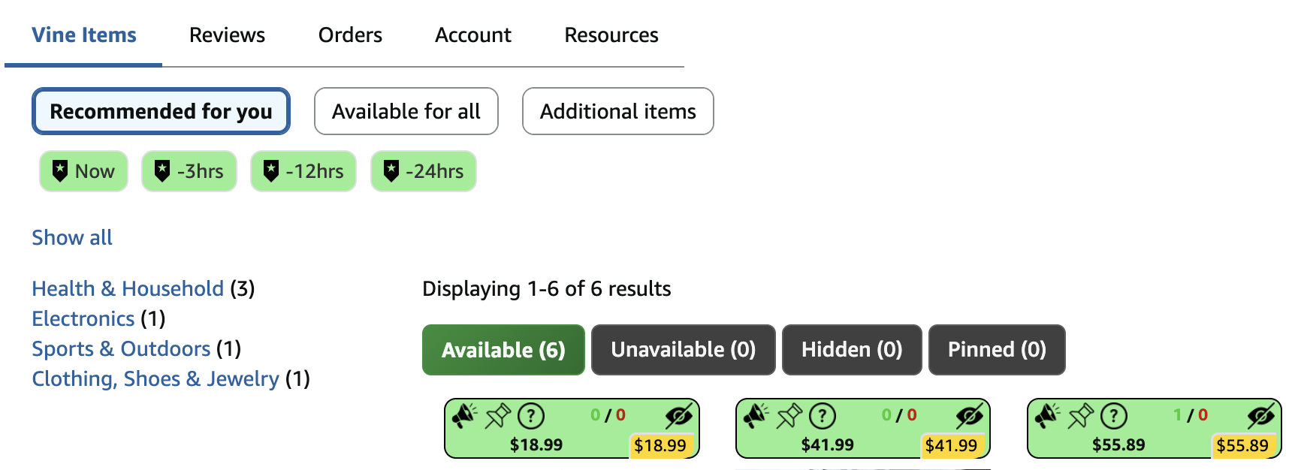Hide the $55.89 item with eye icon
Image resolution: width=1298 pixels, height=470 pixels.
pos(1261,415)
